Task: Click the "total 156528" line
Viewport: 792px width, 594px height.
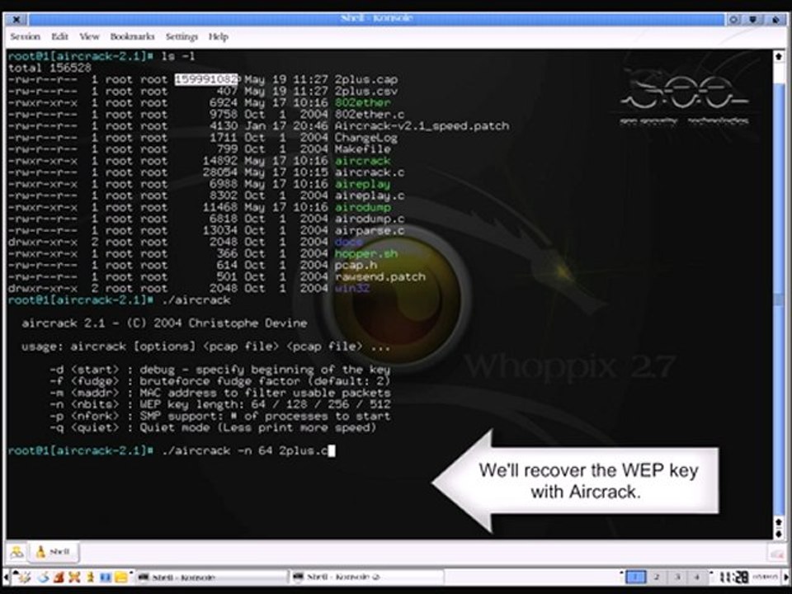Action: 49,68
